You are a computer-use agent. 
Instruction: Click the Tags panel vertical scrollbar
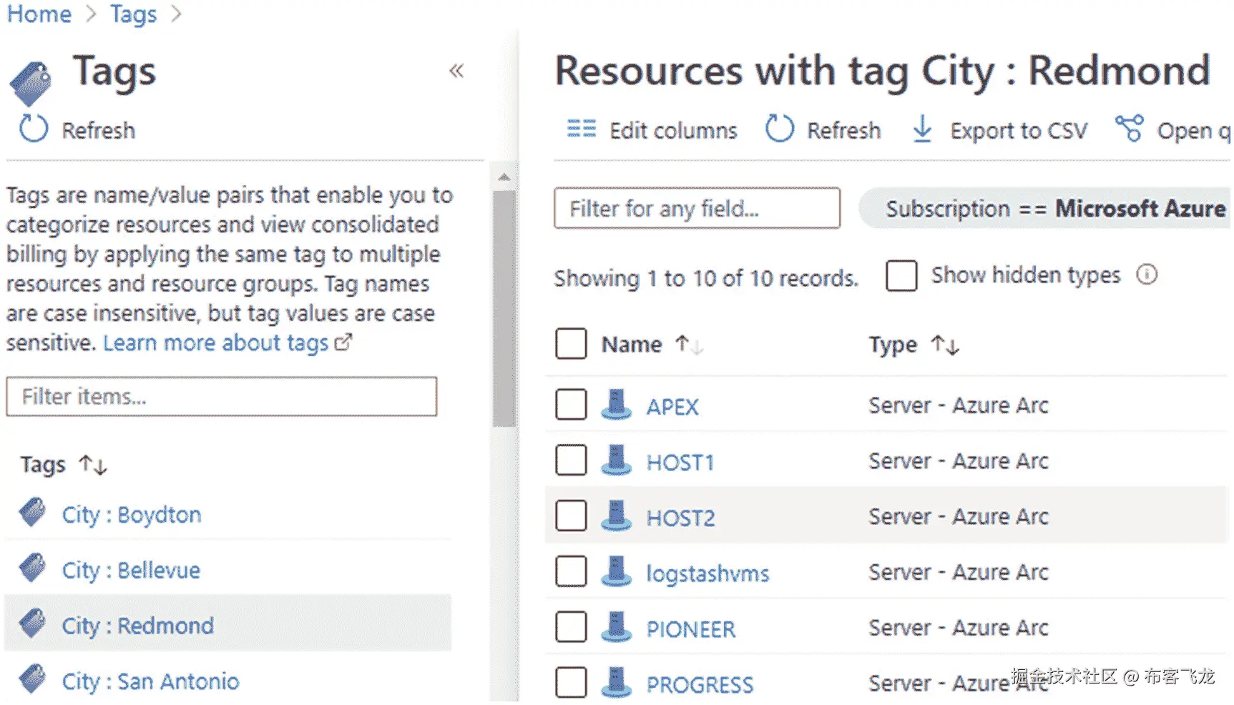(x=504, y=307)
